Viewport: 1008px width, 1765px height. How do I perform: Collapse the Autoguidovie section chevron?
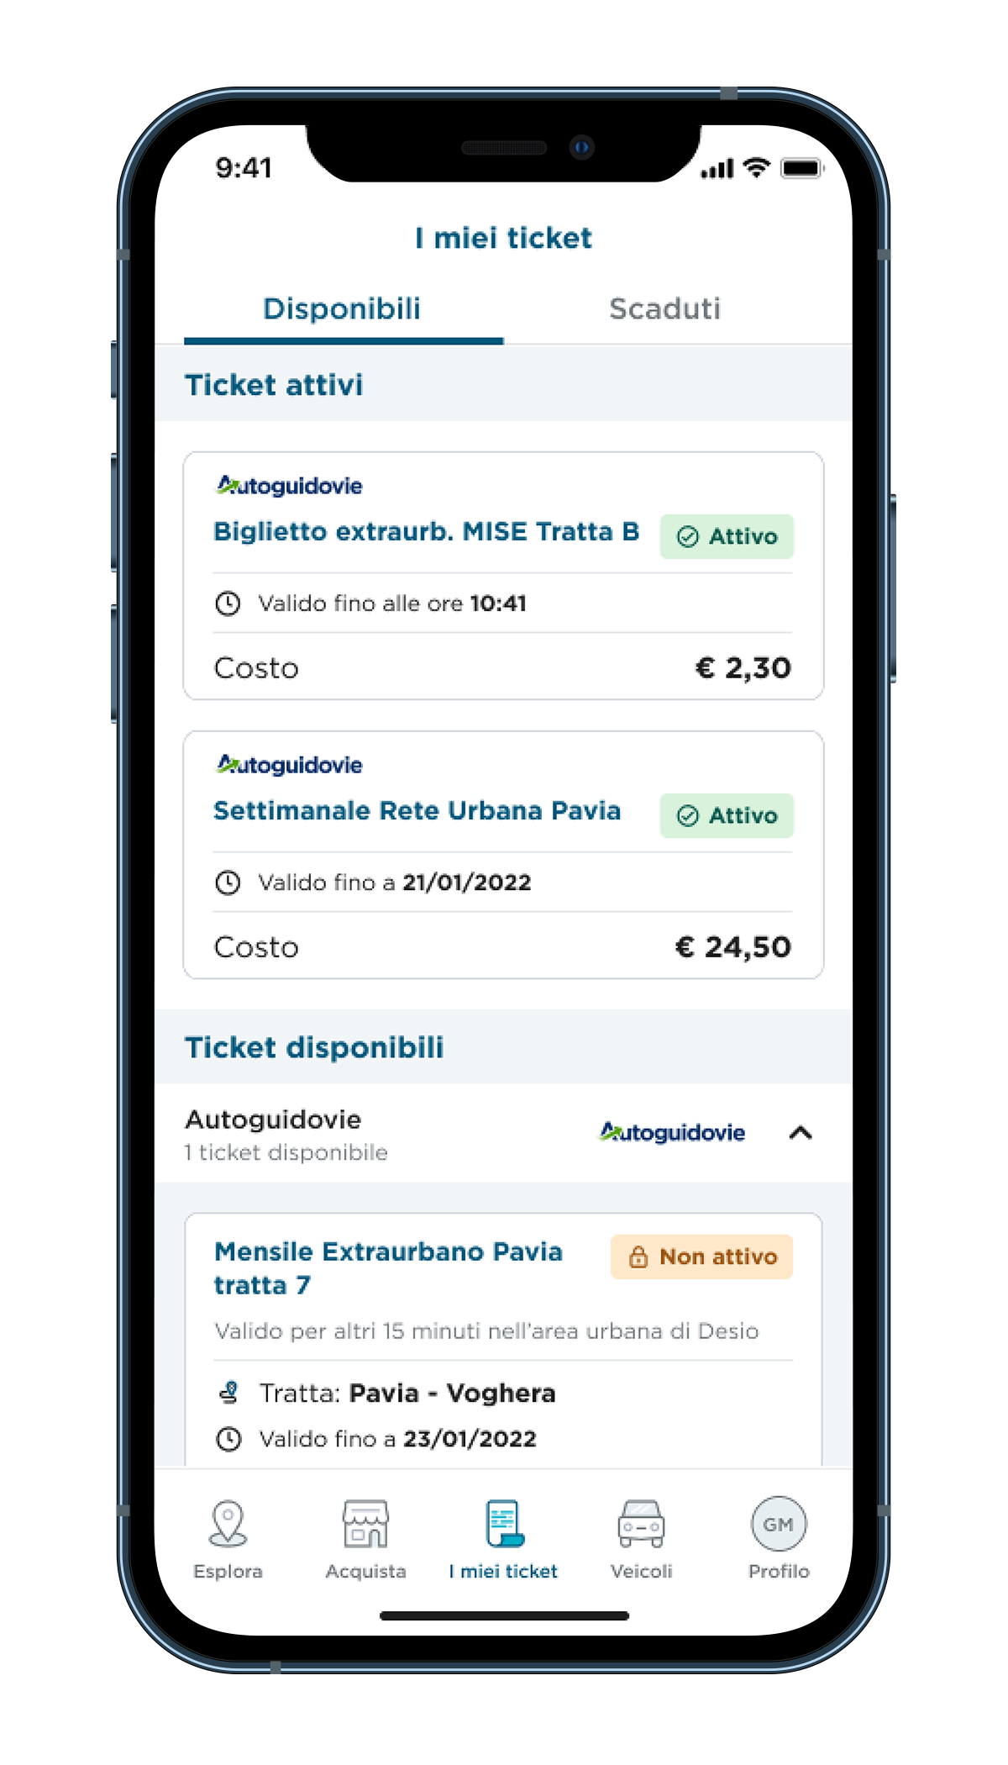point(801,1133)
